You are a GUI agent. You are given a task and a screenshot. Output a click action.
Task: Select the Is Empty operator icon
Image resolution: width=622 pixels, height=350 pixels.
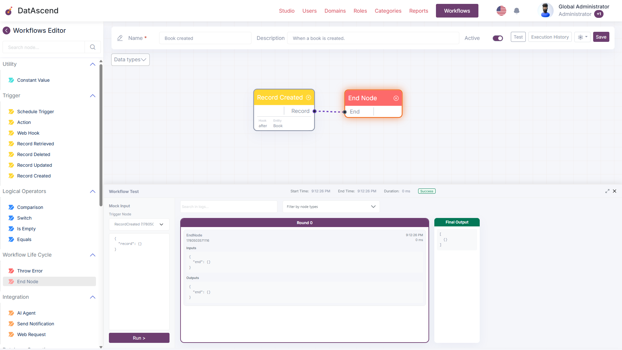(x=11, y=229)
